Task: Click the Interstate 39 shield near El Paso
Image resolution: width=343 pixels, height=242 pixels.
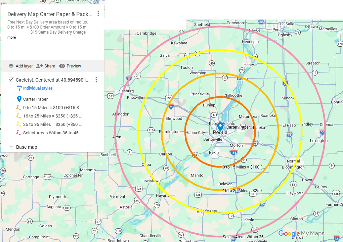Action: click(289, 135)
